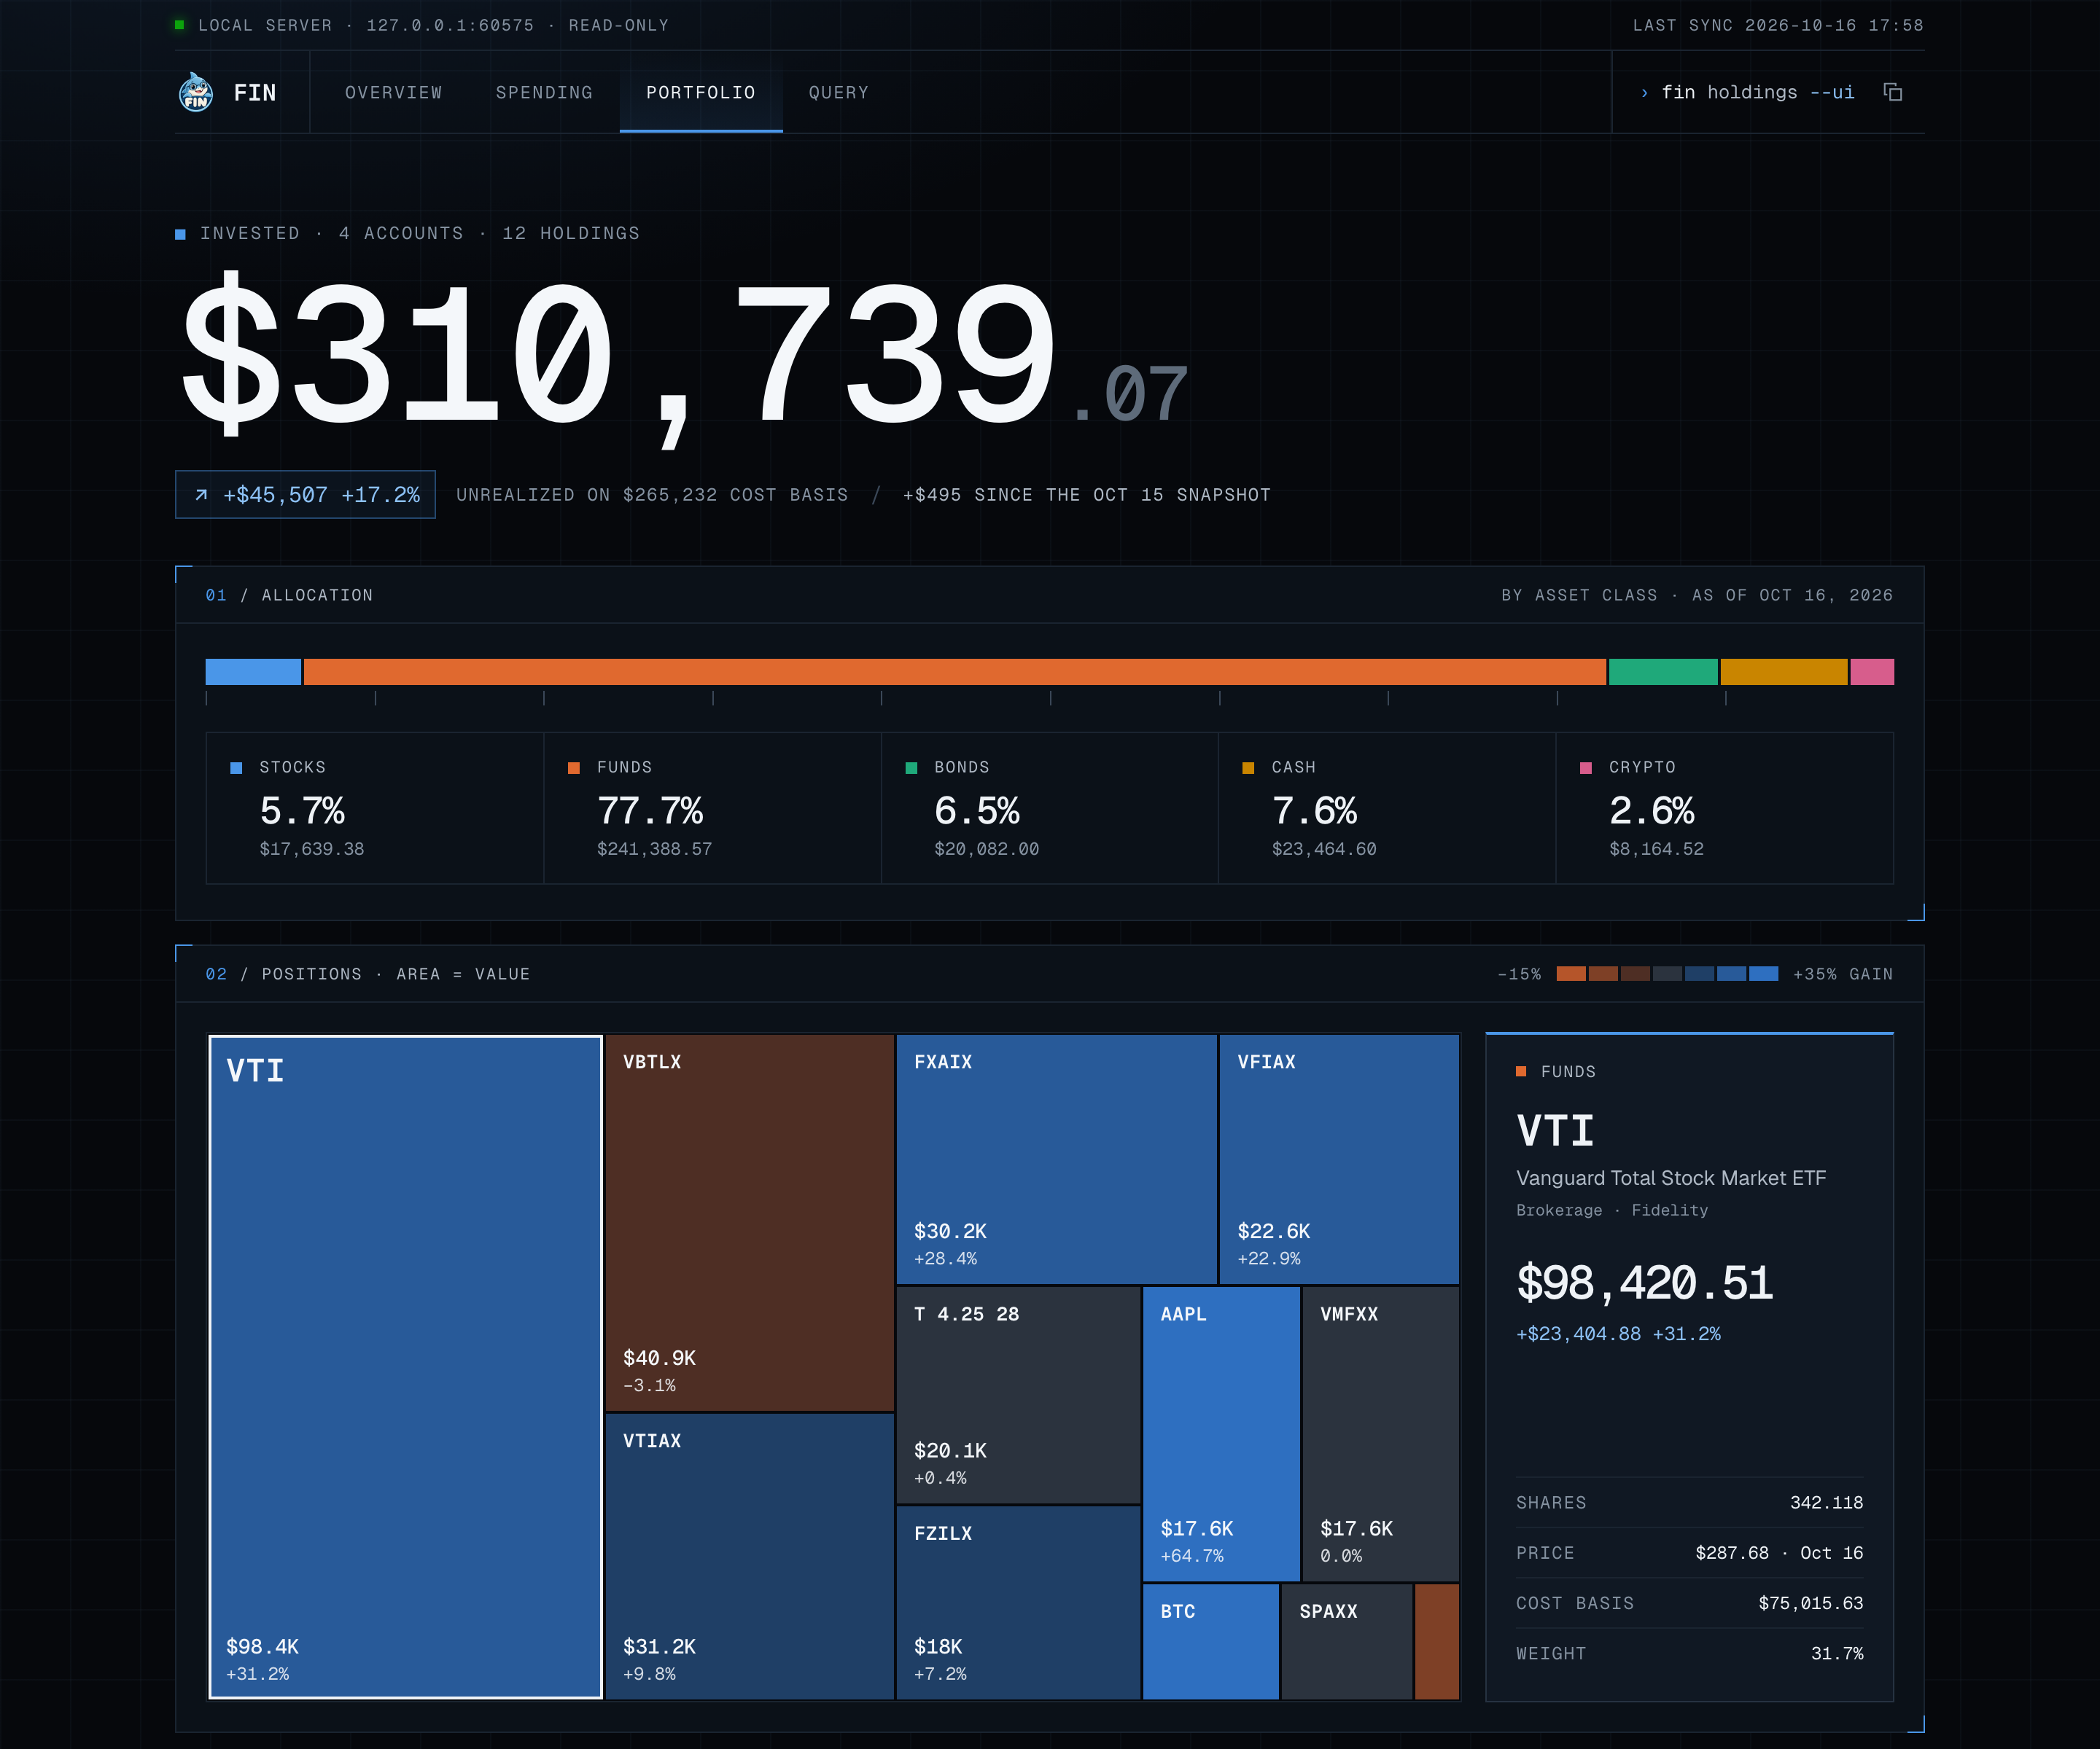Viewport: 2100px width, 1749px height.
Task: Copy the fin holdings command
Action: pos(1892,92)
